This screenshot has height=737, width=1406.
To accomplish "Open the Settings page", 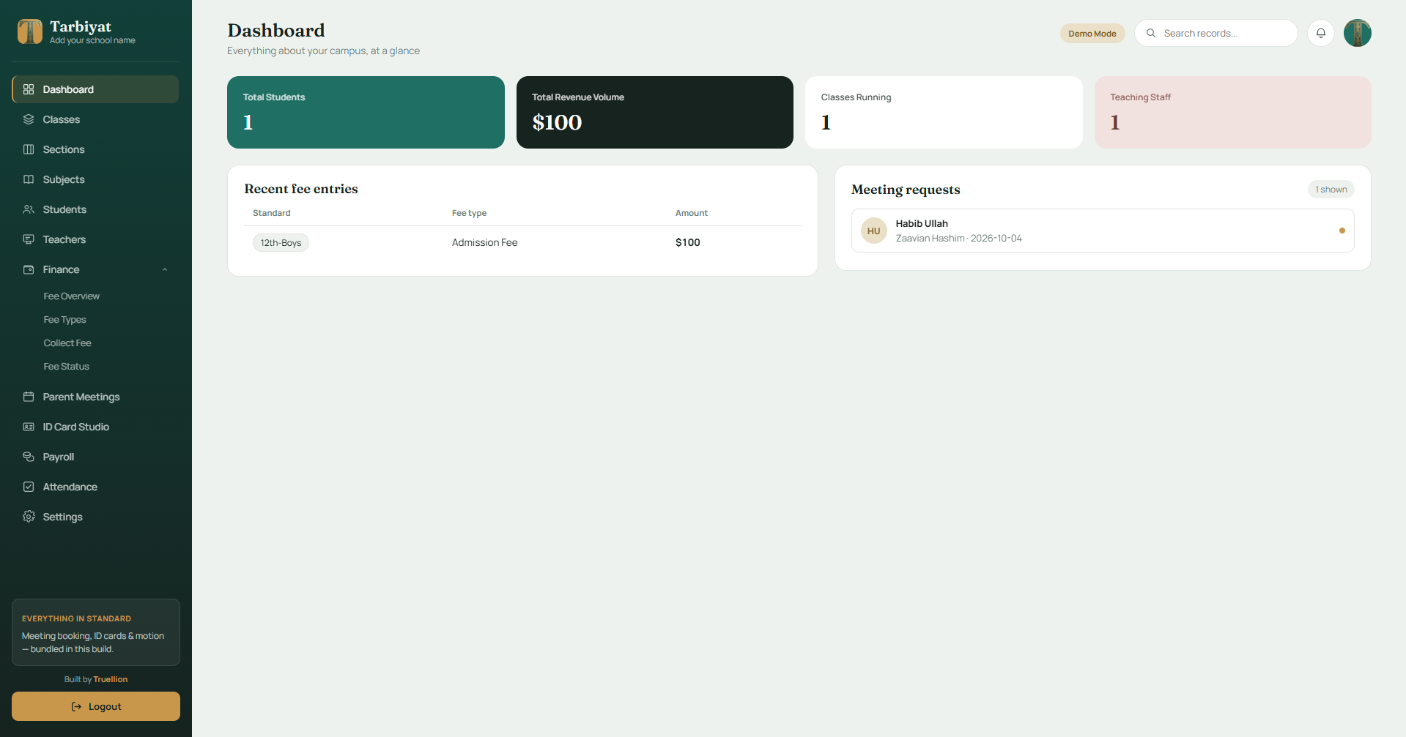I will click(x=95, y=517).
